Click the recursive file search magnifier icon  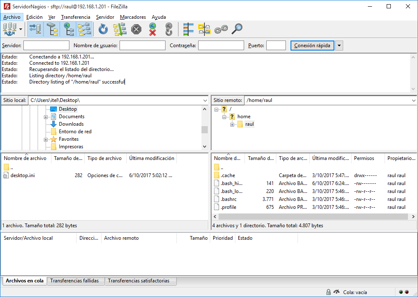pos(237,29)
